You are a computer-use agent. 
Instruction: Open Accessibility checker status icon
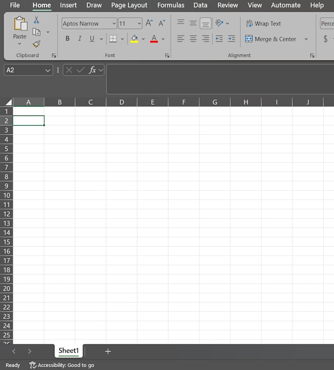tap(33, 365)
